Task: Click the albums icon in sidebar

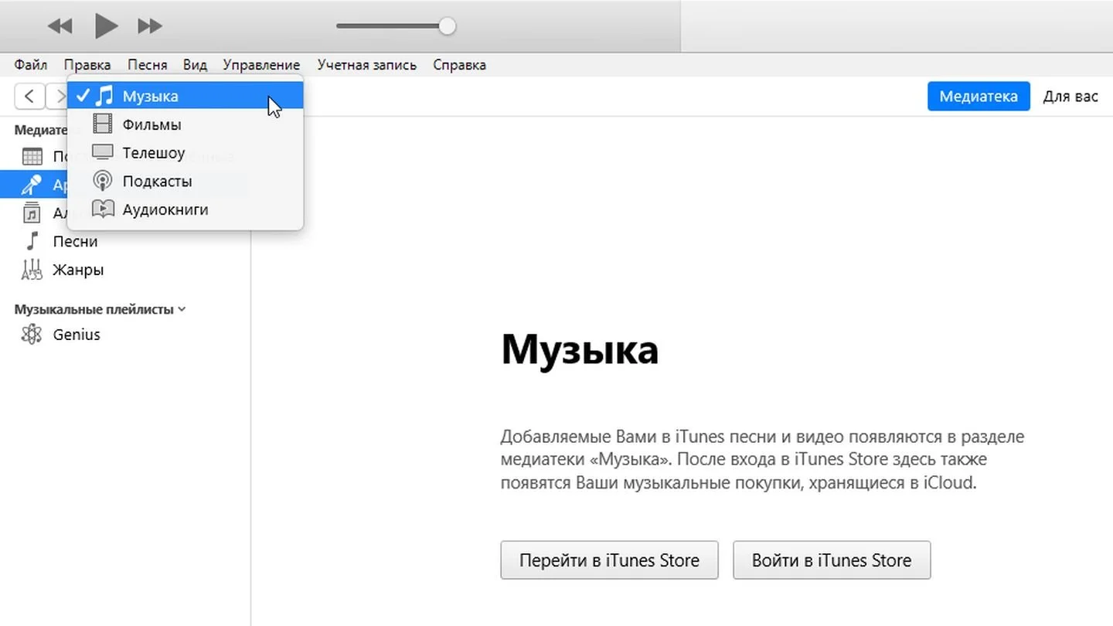Action: click(32, 213)
